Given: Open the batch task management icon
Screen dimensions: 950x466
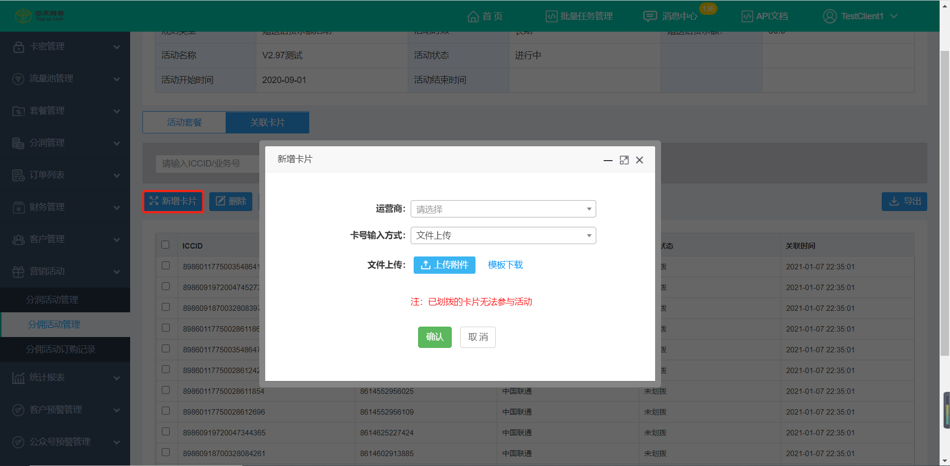Looking at the screenshot, I should [x=551, y=16].
